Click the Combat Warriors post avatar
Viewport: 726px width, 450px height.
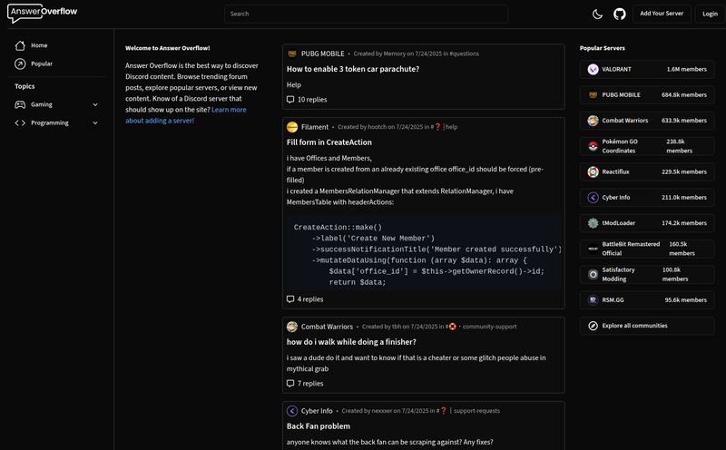pyautogui.click(x=291, y=327)
